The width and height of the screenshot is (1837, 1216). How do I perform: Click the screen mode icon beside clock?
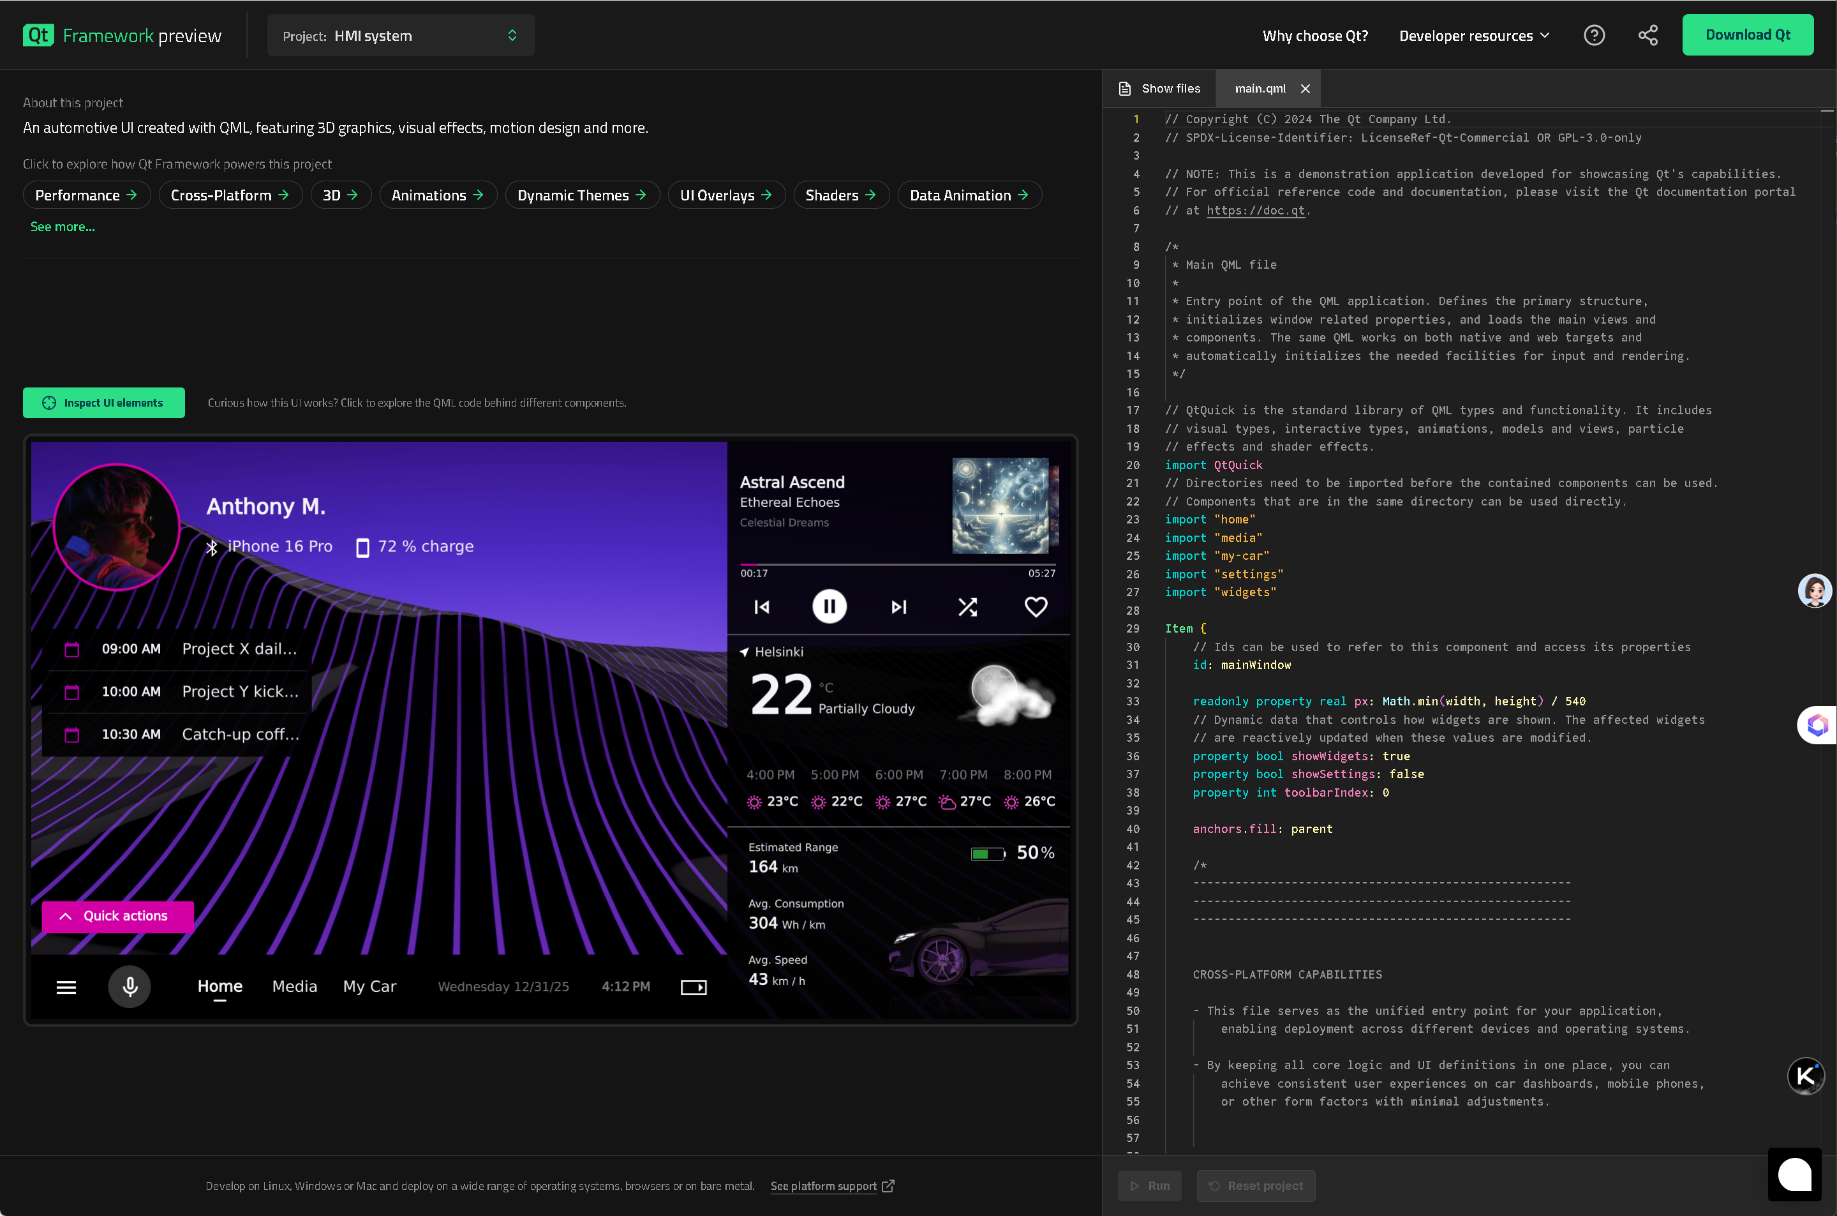693,986
